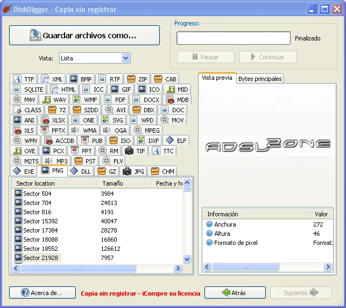This screenshot has width=346, height=308.
Task: Switch to the XML file type tab
Action: [52, 79]
